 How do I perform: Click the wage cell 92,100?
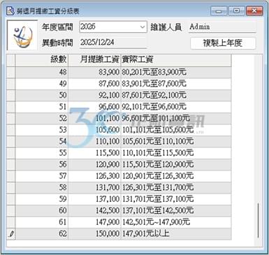[x=94, y=95]
